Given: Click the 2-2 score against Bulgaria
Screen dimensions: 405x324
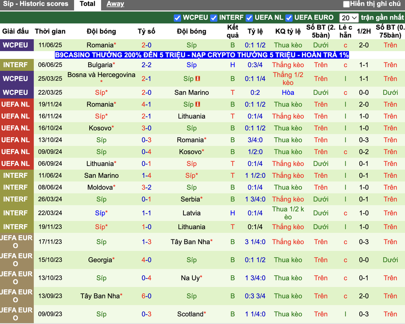Looking at the screenshot, I should 146,65.
